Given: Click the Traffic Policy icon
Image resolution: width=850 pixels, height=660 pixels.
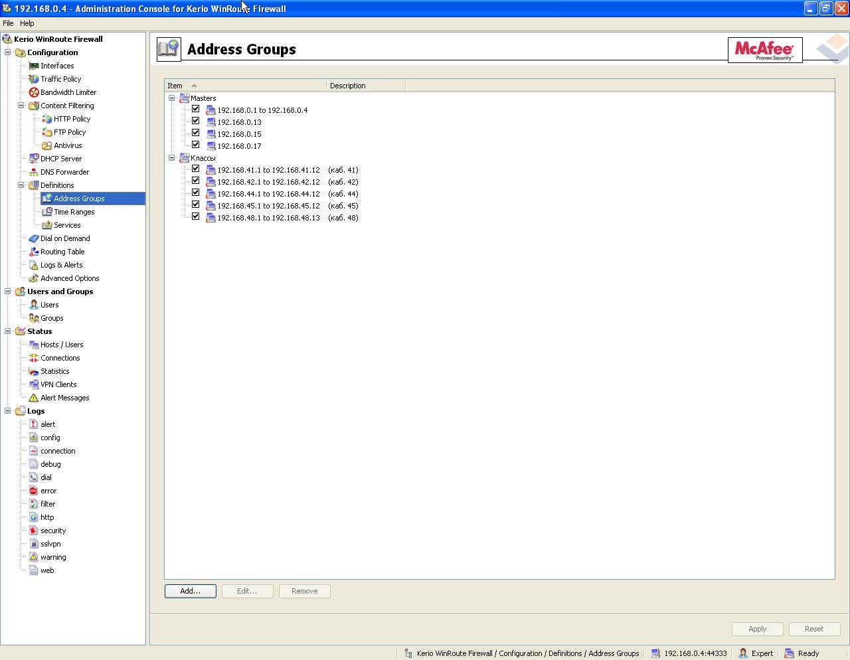Looking at the screenshot, I should click(33, 79).
